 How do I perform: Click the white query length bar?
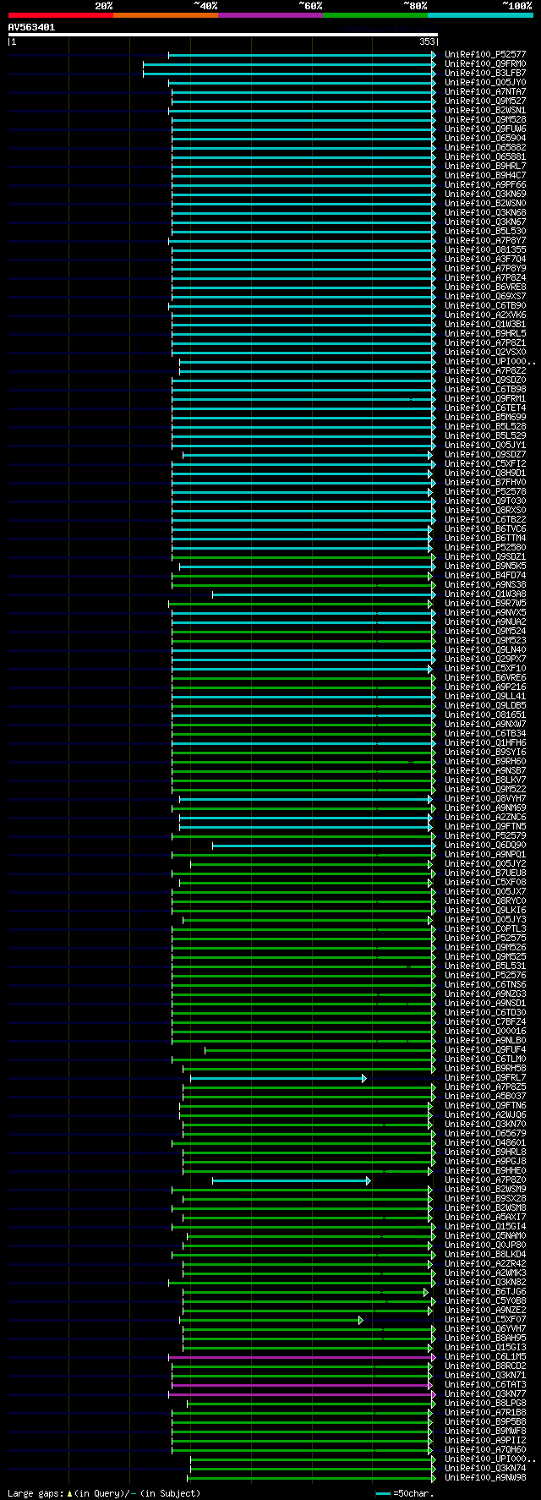223,35
